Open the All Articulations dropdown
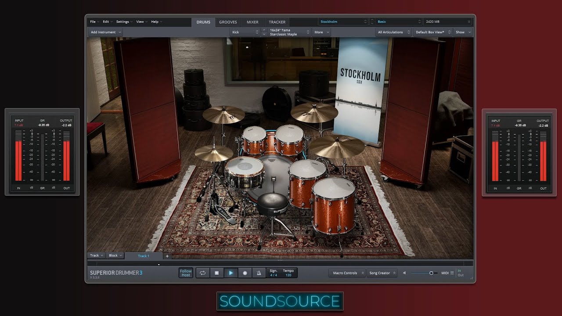 (393, 32)
